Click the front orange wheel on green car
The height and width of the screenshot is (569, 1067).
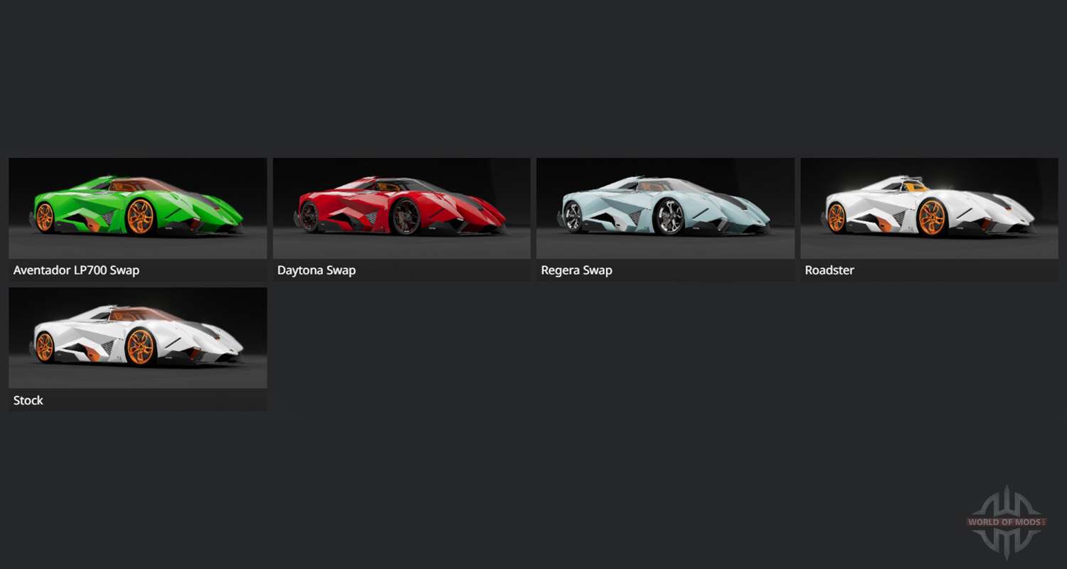pos(140,216)
